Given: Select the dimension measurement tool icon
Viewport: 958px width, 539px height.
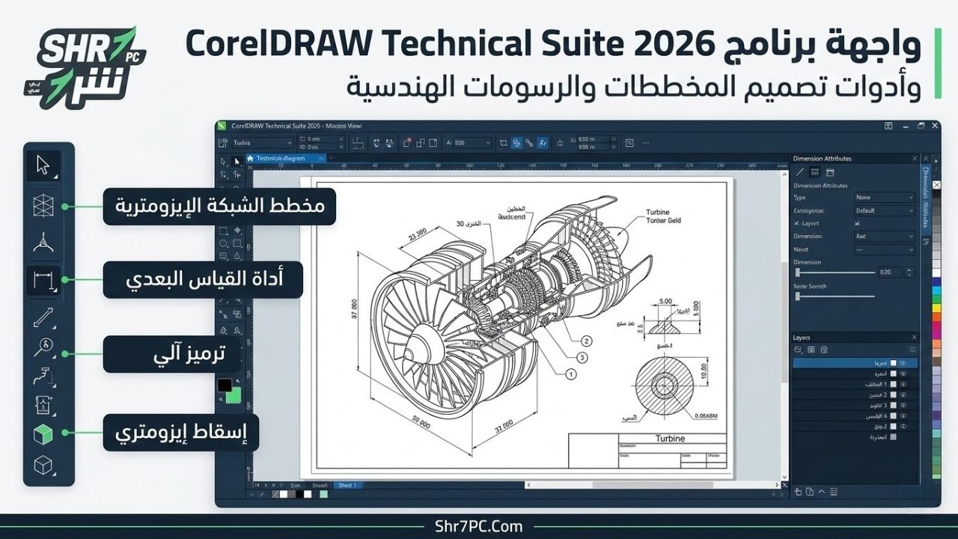Looking at the screenshot, I should [x=43, y=281].
